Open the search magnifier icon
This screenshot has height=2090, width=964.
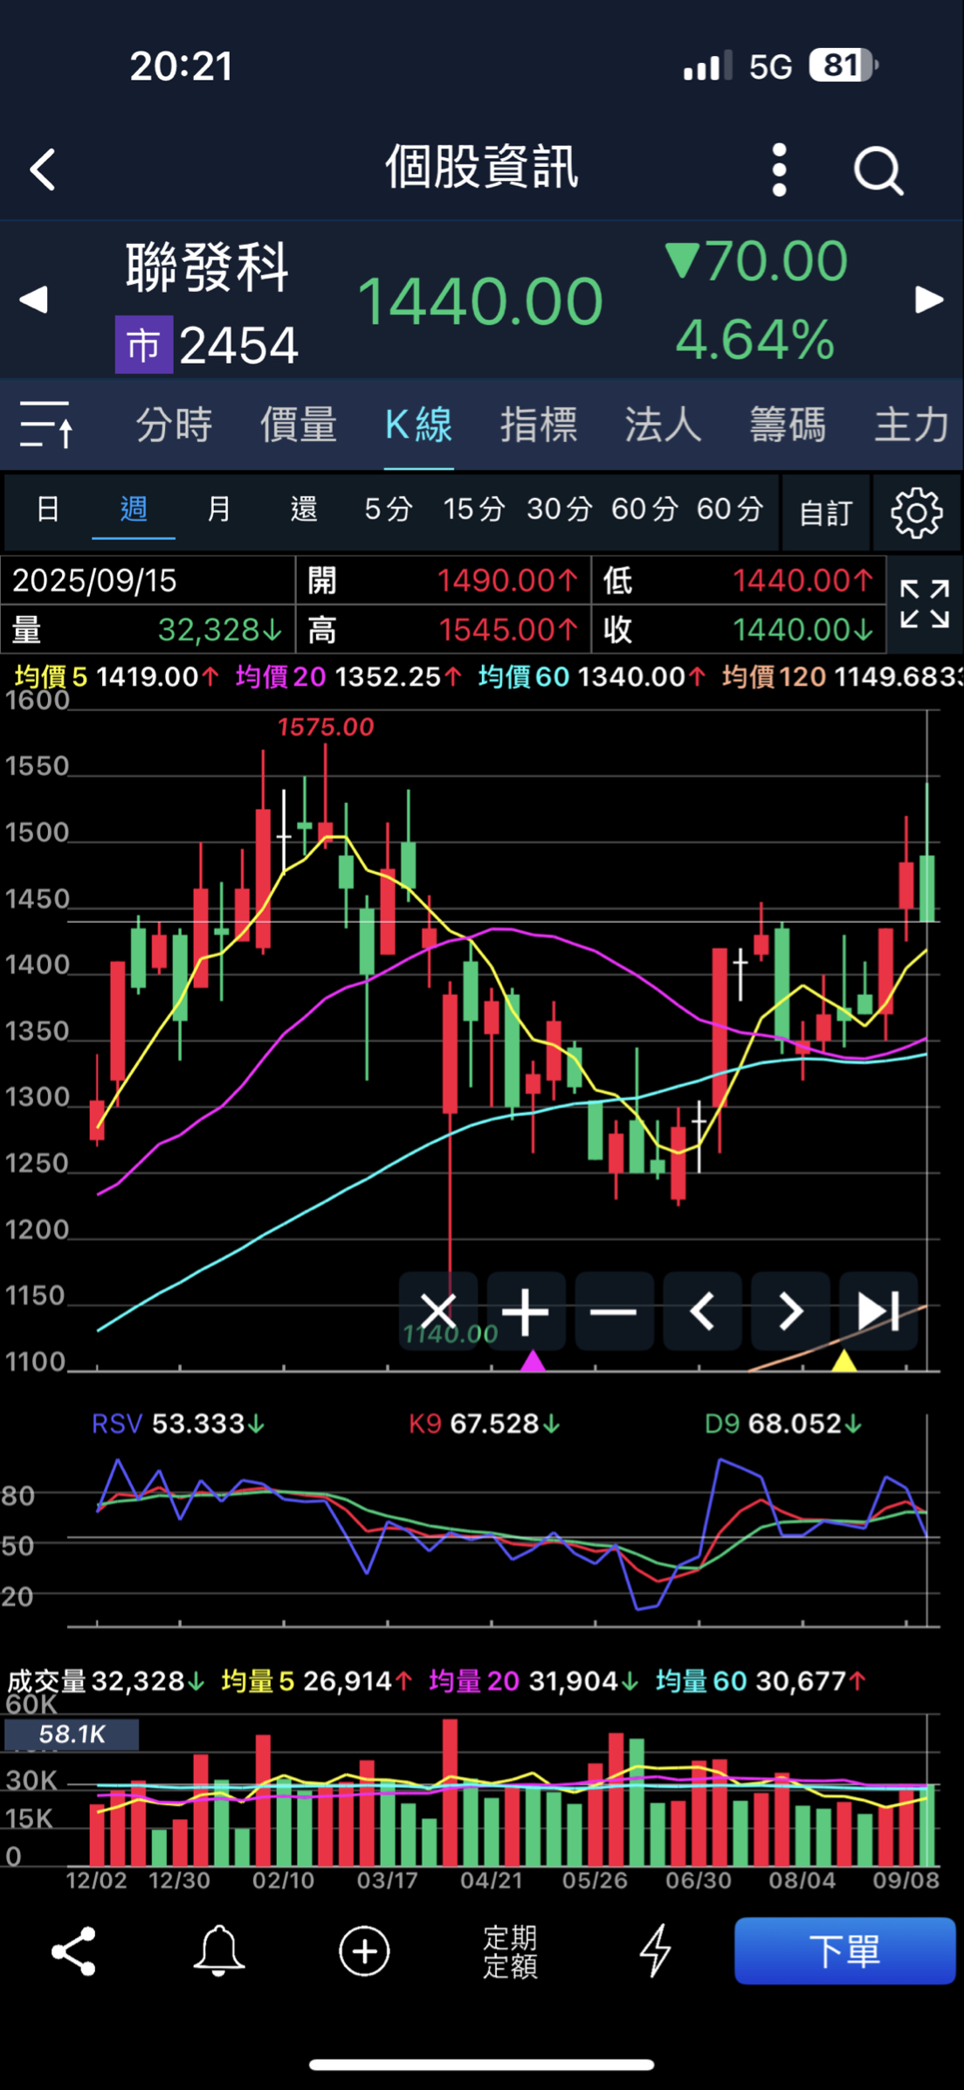click(x=878, y=170)
